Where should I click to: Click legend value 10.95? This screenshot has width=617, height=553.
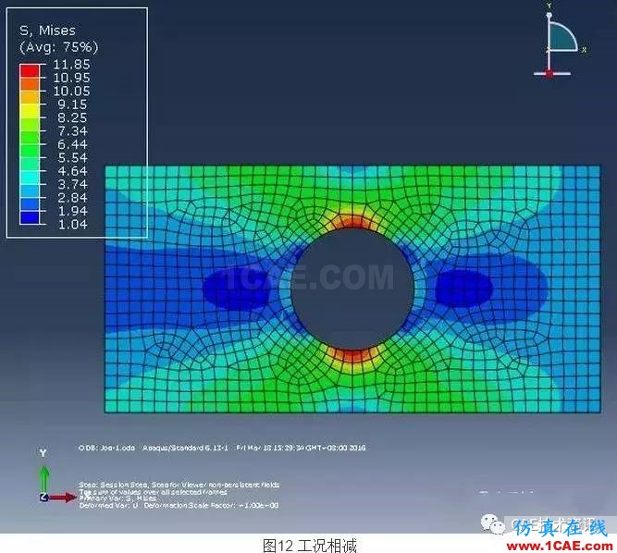71,78
